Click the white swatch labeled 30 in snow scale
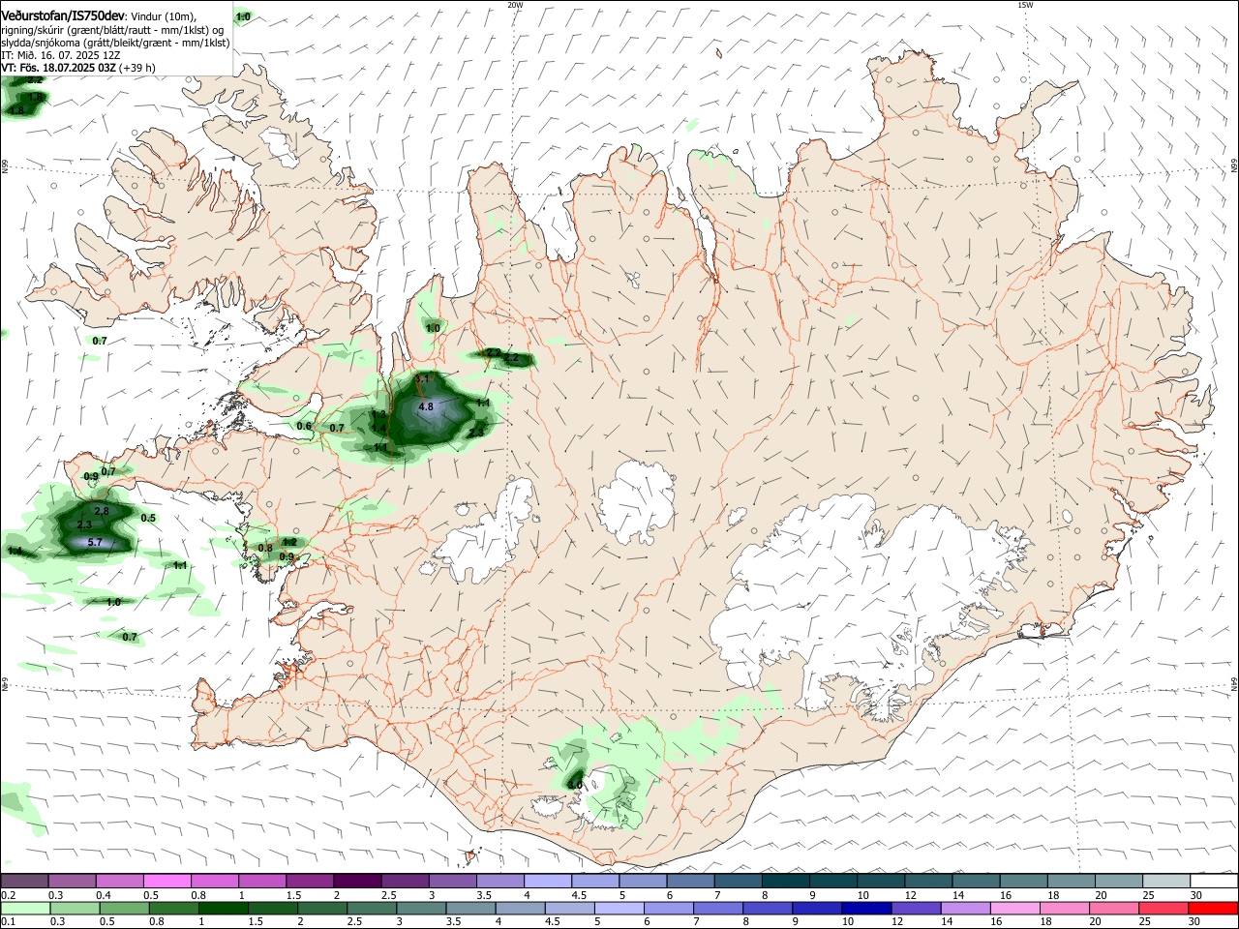This screenshot has width=1239, height=929. pos(1214,881)
